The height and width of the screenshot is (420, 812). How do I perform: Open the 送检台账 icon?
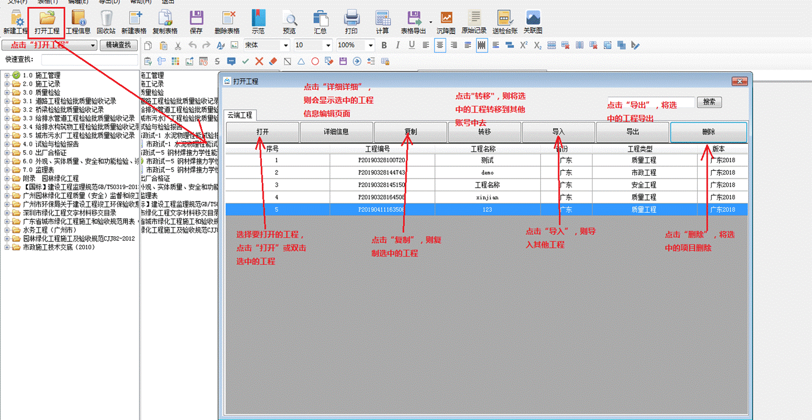point(505,19)
